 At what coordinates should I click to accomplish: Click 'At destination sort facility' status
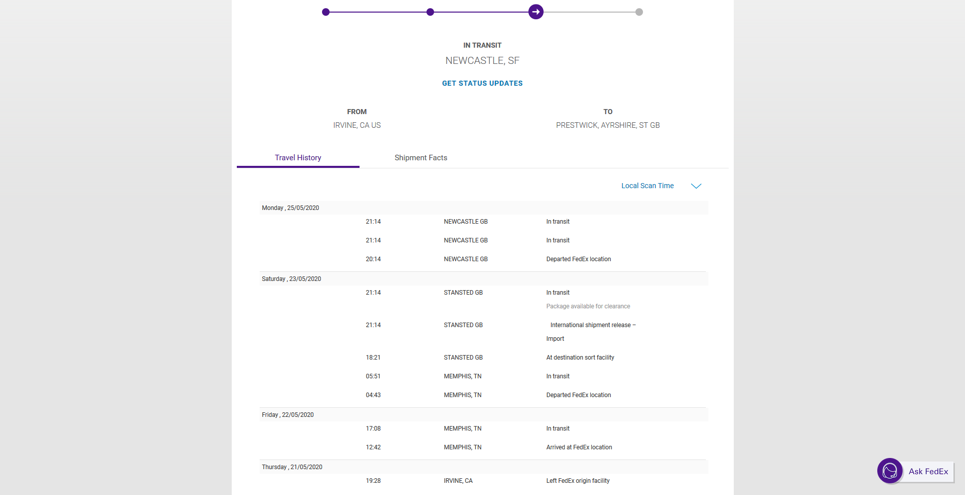(x=580, y=358)
